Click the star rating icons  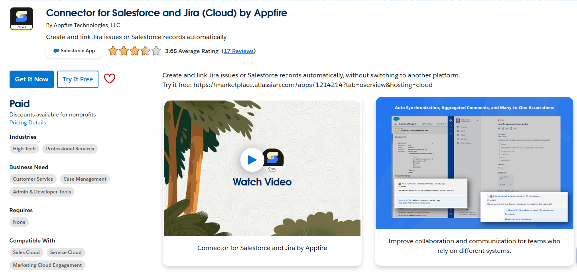pyautogui.click(x=134, y=51)
